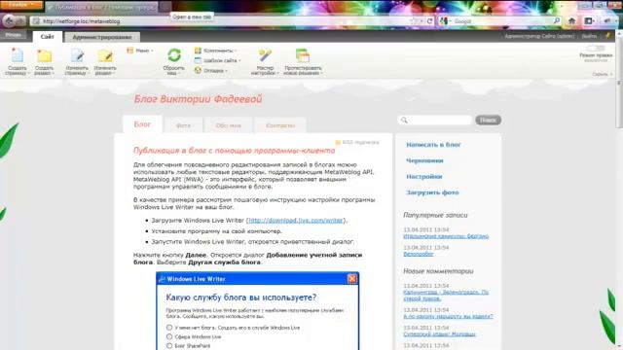Click the Создать страницу page icon

18,55
